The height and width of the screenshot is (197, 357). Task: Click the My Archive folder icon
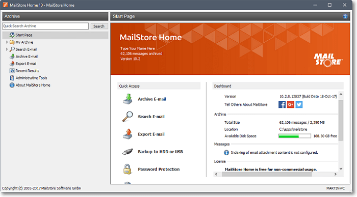[12, 42]
